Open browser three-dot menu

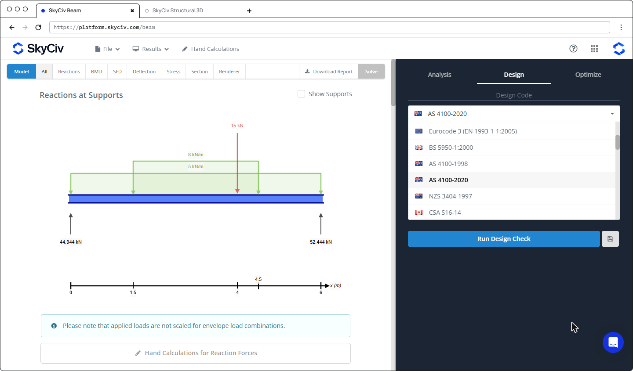621,27
